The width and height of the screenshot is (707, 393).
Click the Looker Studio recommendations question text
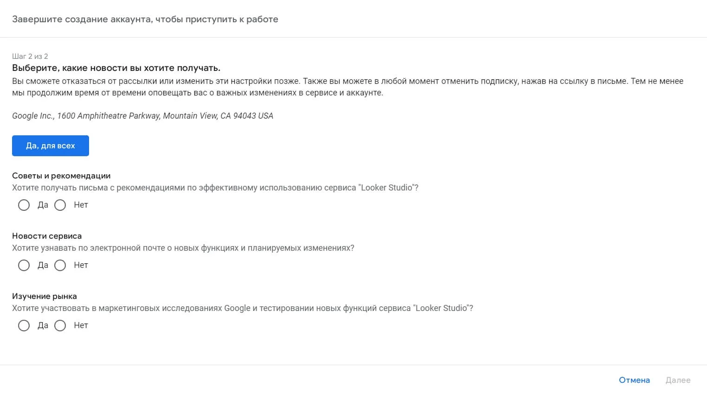pyautogui.click(x=215, y=188)
